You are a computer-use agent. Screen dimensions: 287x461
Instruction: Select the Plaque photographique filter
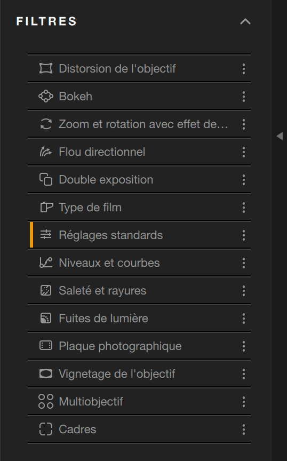pyautogui.click(x=139, y=346)
